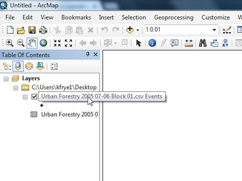Switch to List By Source view

18,66
